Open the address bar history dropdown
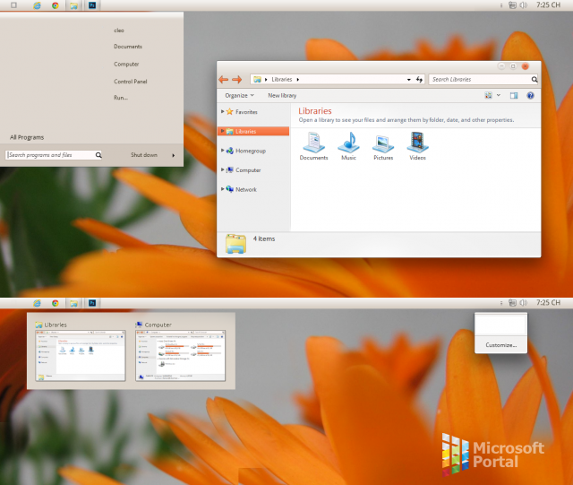The width and height of the screenshot is (573, 485). pyautogui.click(x=408, y=80)
